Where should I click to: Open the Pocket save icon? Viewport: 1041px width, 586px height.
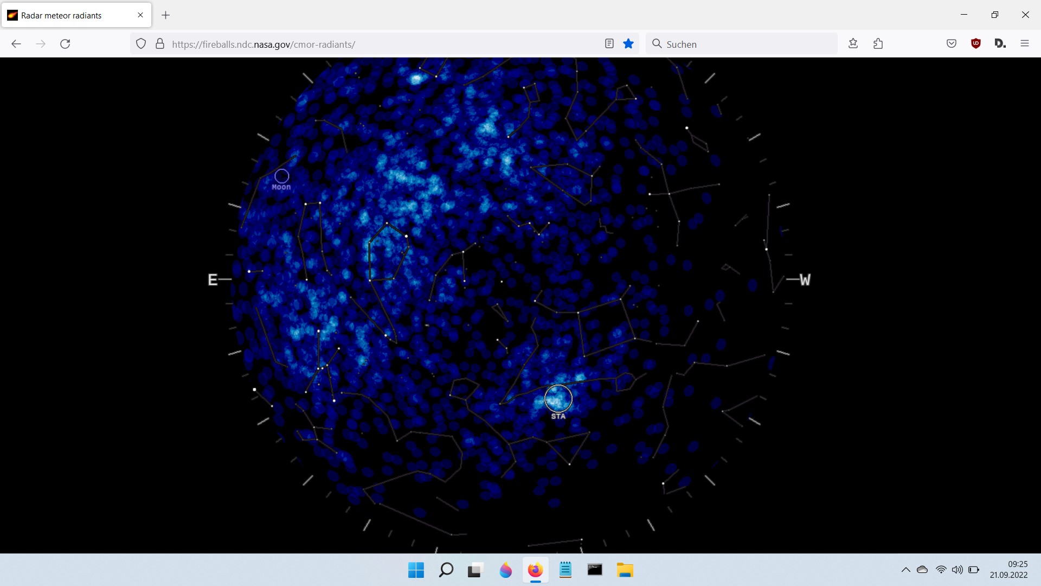[952, 44]
